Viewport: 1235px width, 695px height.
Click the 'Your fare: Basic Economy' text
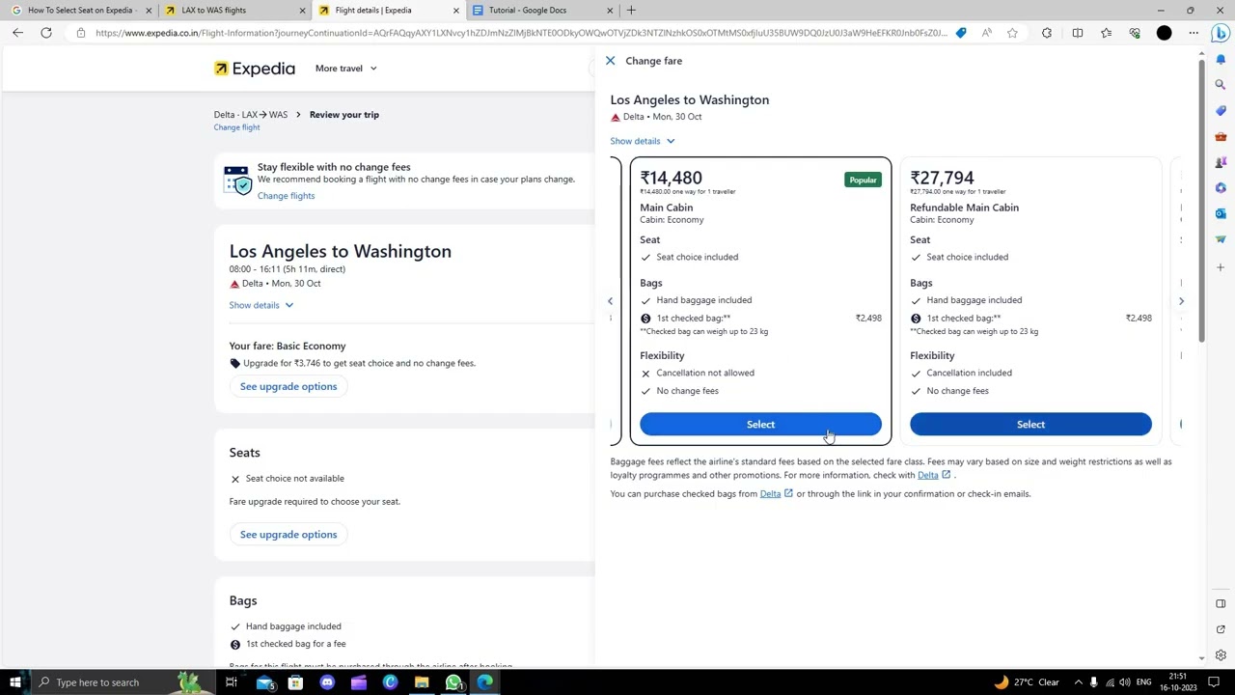coord(288,346)
